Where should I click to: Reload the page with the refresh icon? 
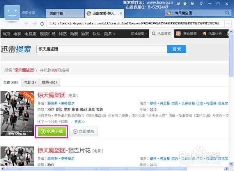tap(42, 23)
